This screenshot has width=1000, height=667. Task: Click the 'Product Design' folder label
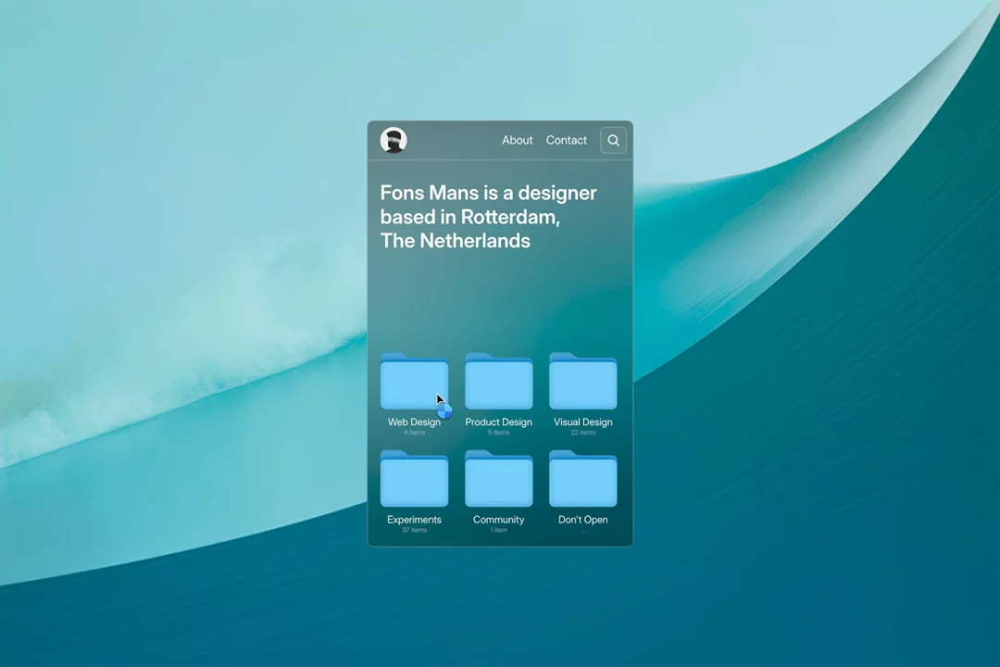coord(499,422)
